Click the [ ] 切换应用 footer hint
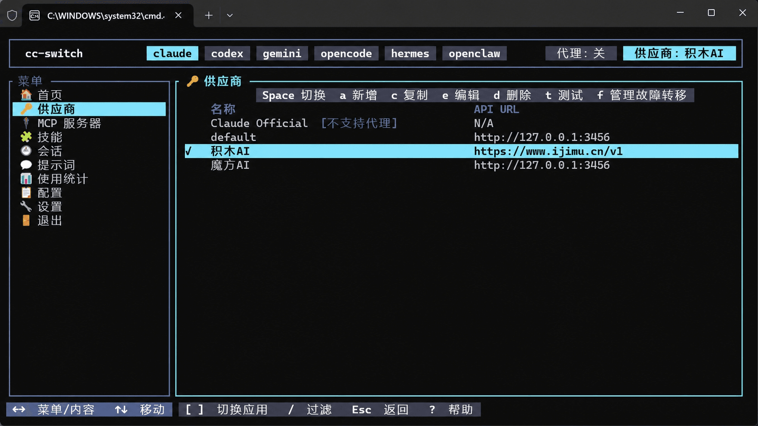 point(227,410)
